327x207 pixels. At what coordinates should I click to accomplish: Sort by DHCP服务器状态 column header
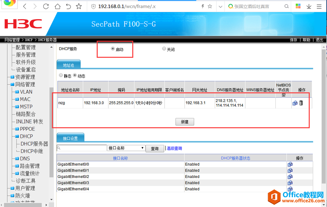(235, 158)
